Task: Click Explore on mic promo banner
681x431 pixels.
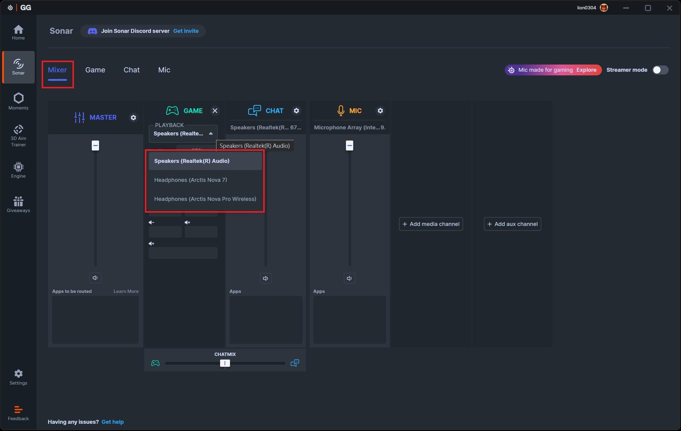Action: pos(586,70)
